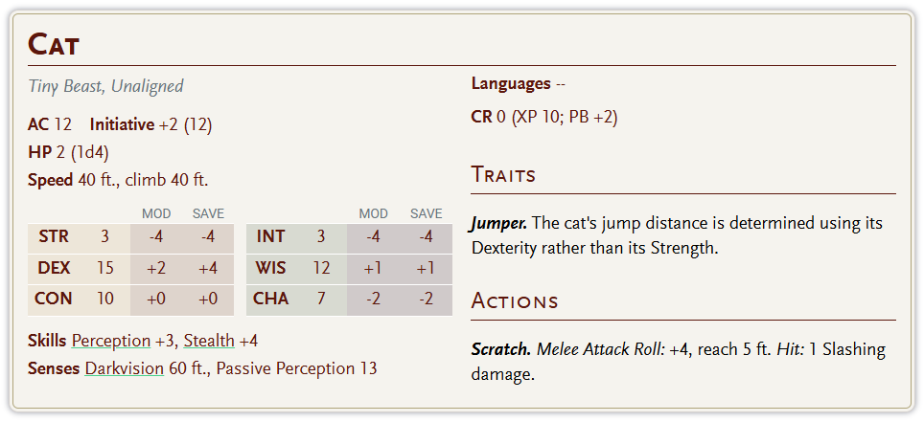Click the Scratch action name
The image size is (924, 422).
500,349
